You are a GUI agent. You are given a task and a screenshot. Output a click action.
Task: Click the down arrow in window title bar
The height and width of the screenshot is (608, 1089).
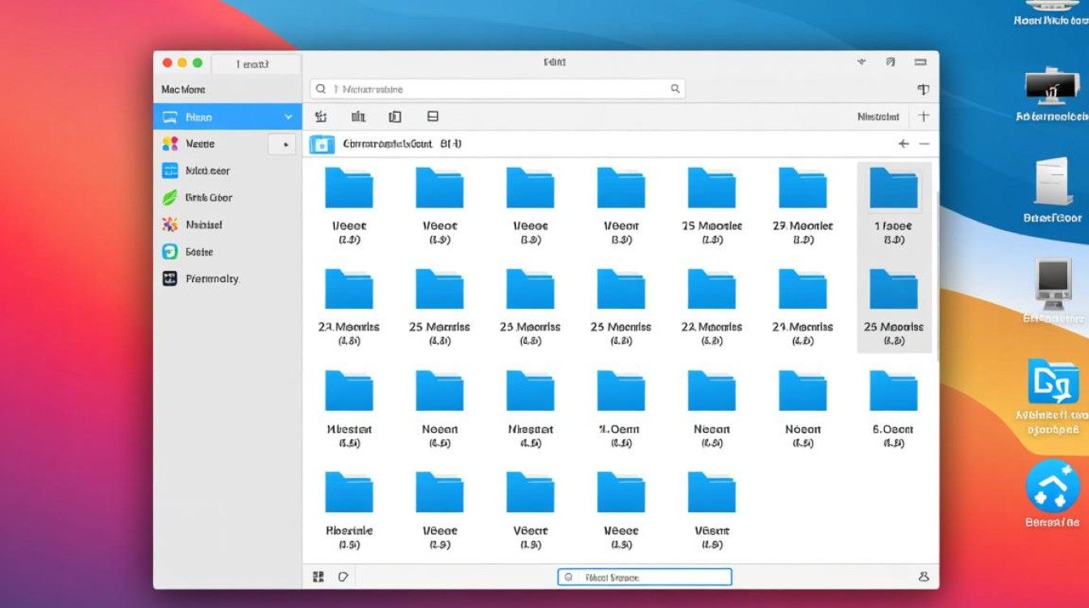coord(861,62)
